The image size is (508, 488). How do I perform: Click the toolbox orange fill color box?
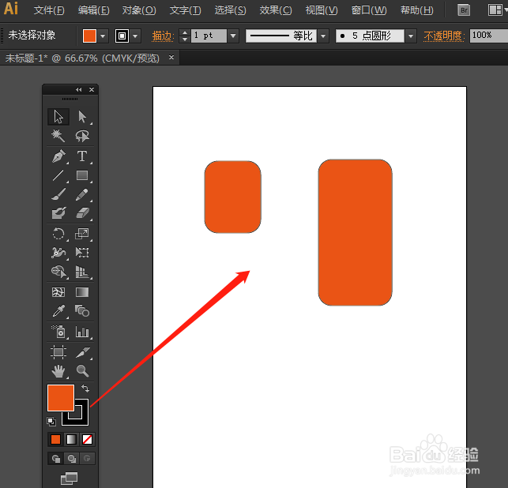click(61, 398)
